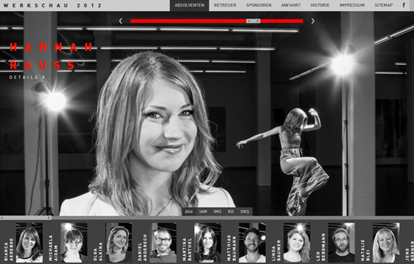
Task: Open Matthias Baumann portrait thumbnail
Action: pyautogui.click(x=252, y=243)
